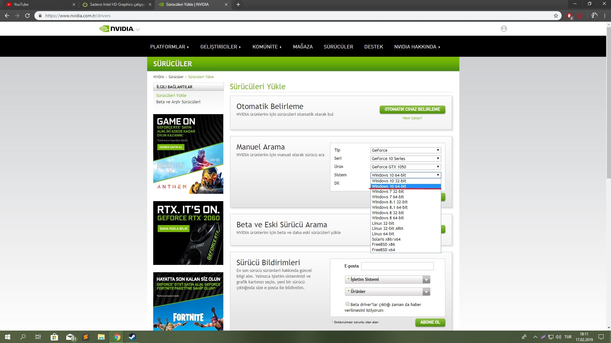
Task: Pick Linux 64-bit from the system list
Action: (406, 234)
